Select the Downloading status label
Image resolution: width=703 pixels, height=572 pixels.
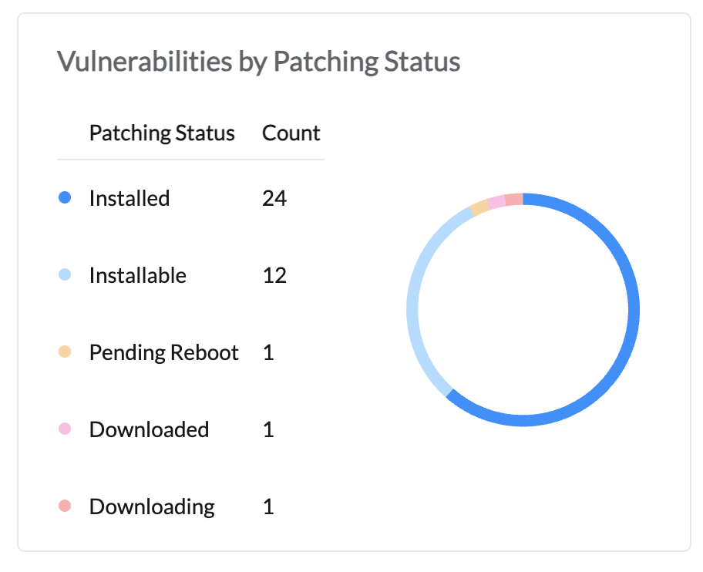coord(152,506)
